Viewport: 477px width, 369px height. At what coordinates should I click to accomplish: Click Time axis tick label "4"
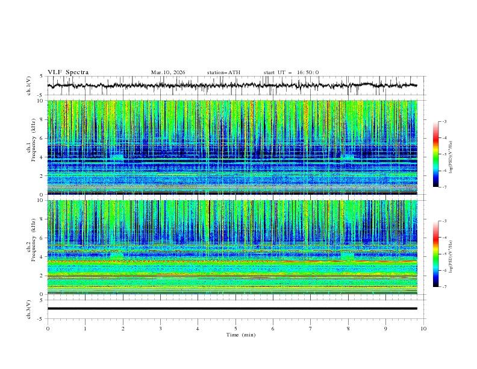tap(198, 329)
